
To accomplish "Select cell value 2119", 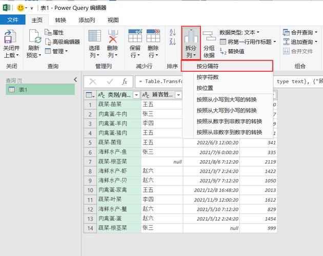I will coord(258,162).
